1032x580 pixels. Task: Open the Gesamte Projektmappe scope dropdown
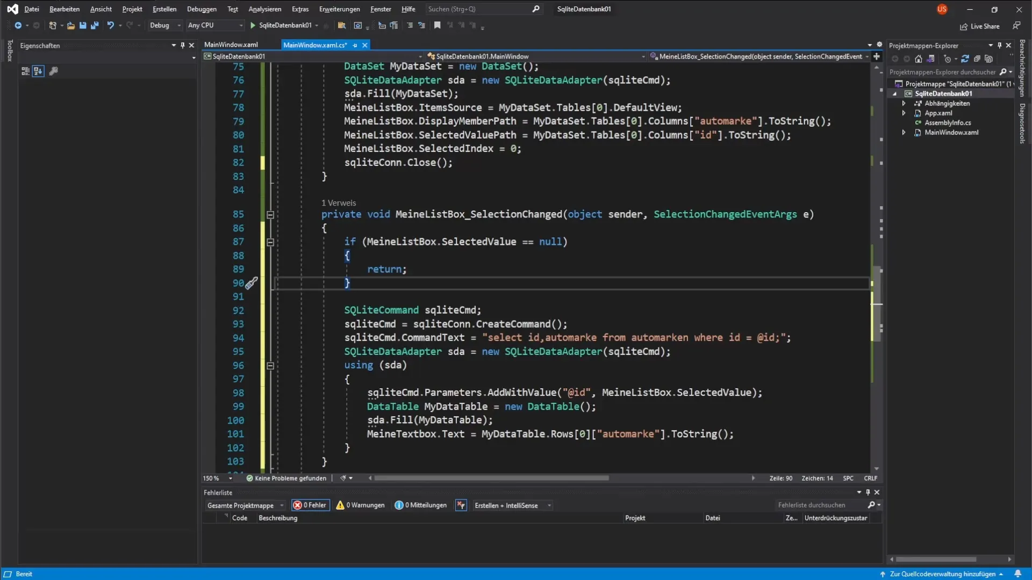click(x=245, y=505)
